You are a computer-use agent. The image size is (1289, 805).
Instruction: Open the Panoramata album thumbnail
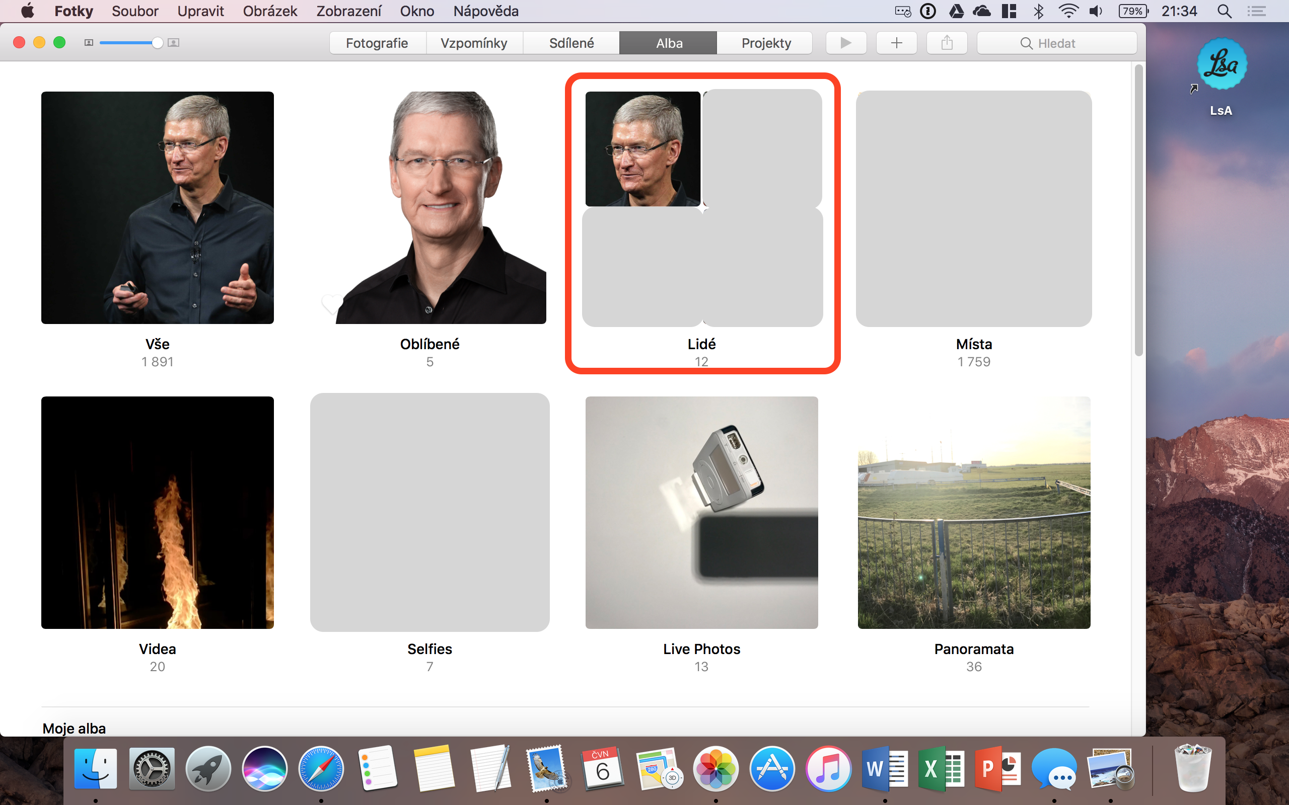tap(973, 512)
